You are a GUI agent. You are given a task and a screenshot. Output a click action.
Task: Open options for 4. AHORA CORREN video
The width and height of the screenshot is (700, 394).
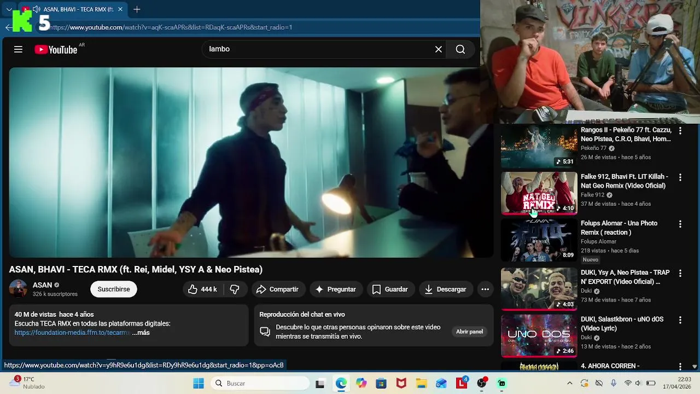click(680, 366)
